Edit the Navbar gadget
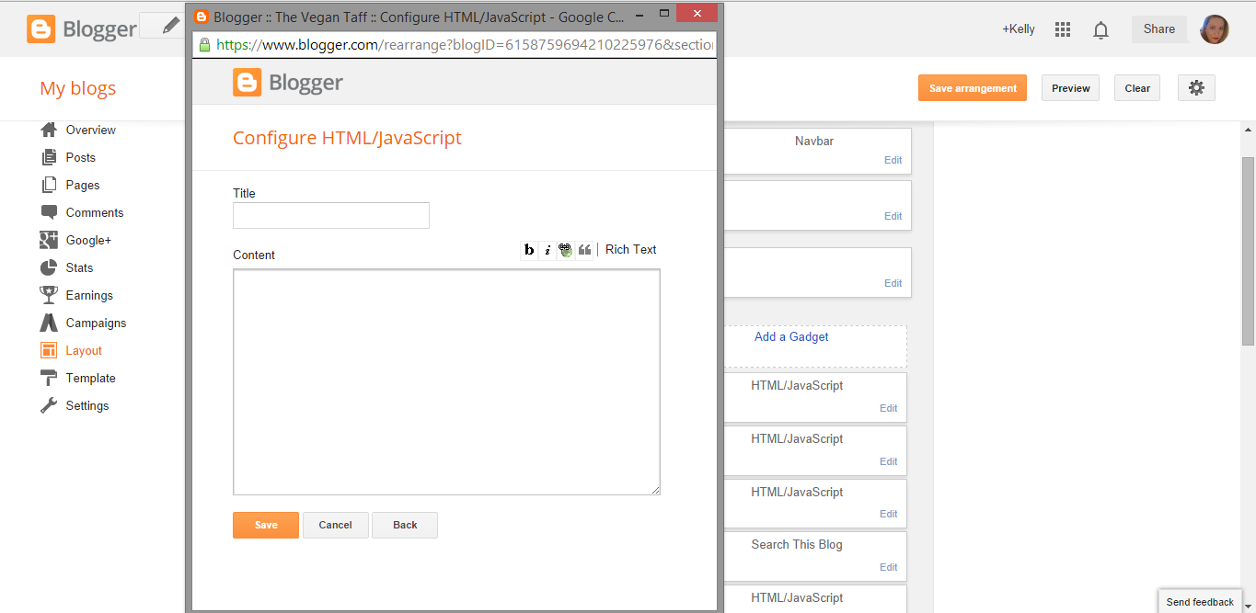 [x=893, y=160]
